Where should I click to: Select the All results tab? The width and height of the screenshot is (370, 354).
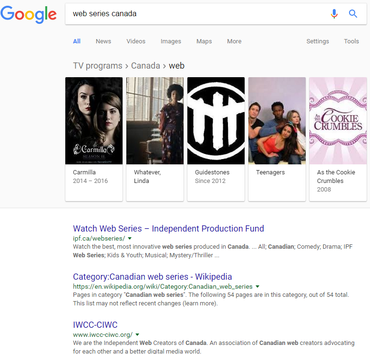point(77,41)
